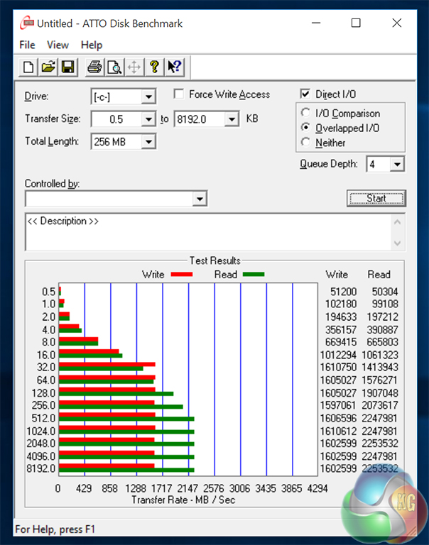Click the Write value 1610750

pos(339,368)
